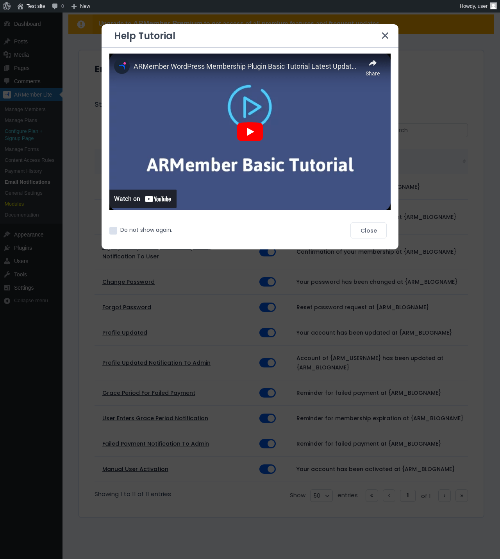Open comments bubble in admin bar
The width and height of the screenshot is (500, 559).
55,6
